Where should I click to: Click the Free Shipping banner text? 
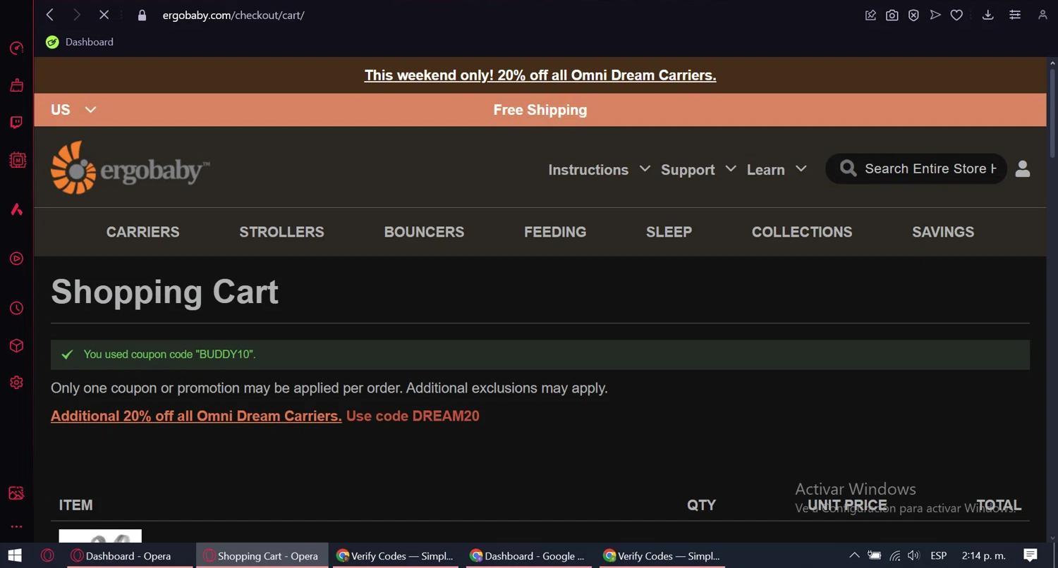pyautogui.click(x=540, y=110)
